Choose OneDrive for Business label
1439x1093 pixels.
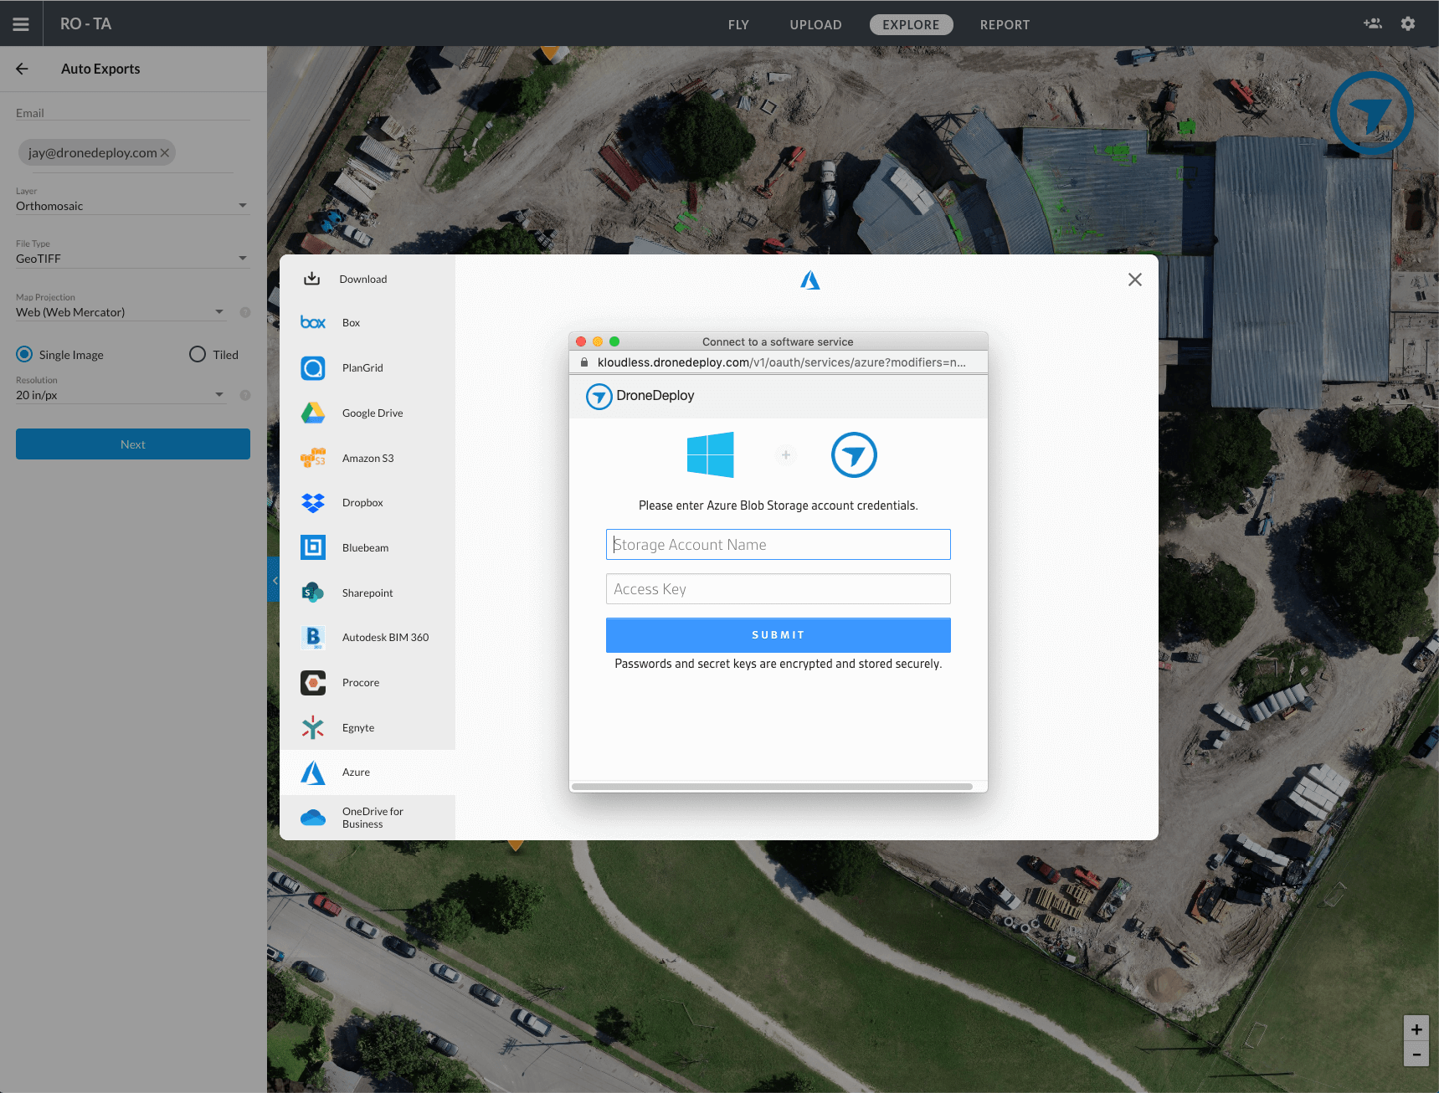pos(373,818)
